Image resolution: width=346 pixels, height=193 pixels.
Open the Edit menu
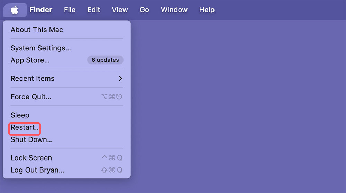pyautogui.click(x=94, y=10)
